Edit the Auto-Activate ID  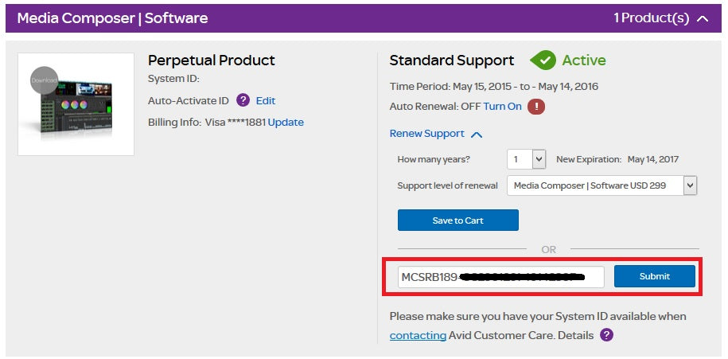(x=266, y=101)
